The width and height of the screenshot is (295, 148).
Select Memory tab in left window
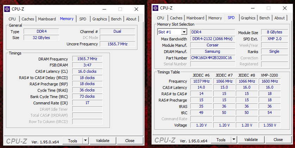67,19
